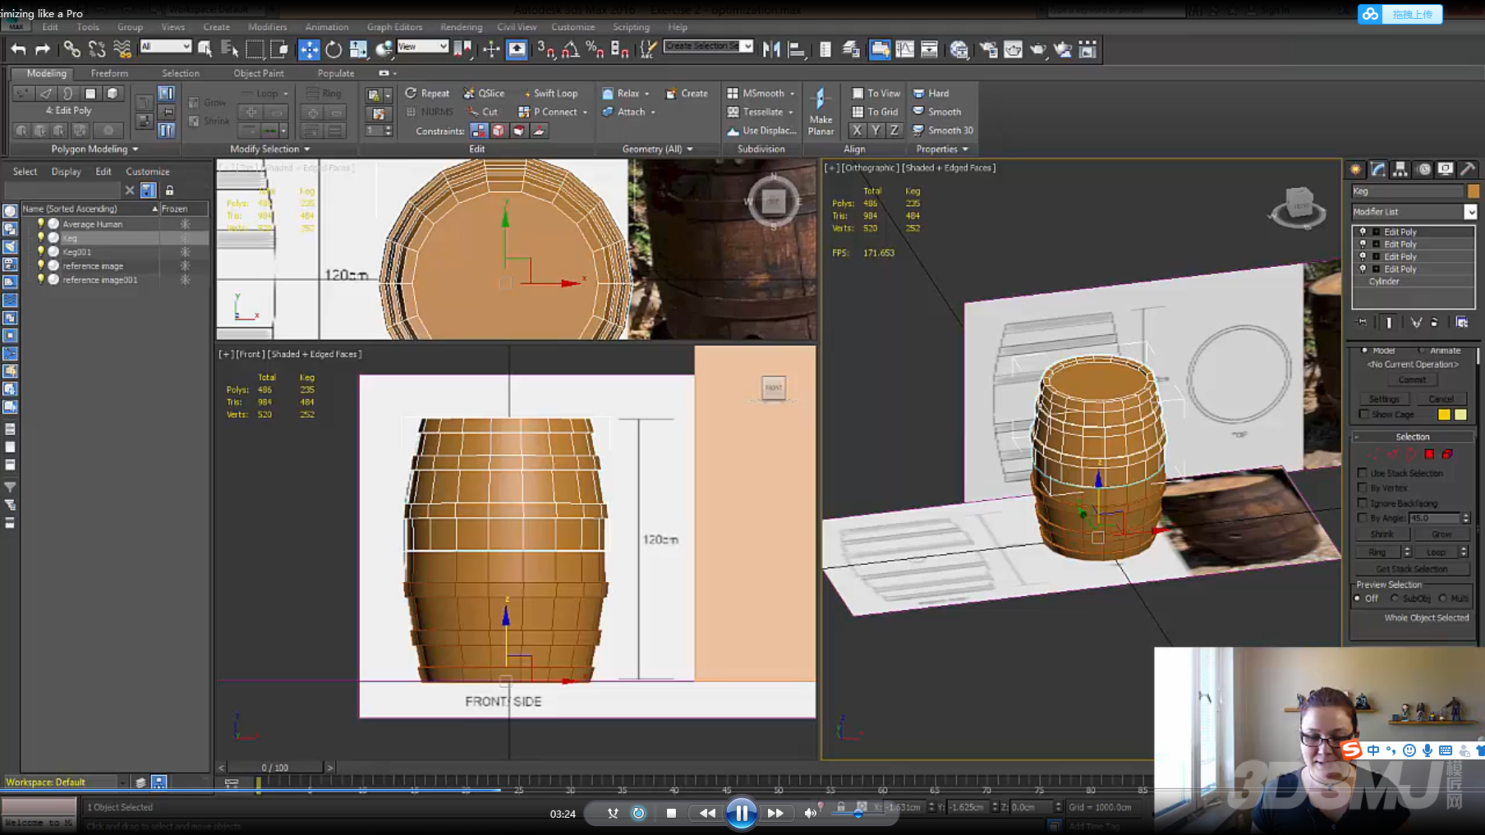
Task: Click the first yellow cage color swatch
Action: tap(1444, 415)
